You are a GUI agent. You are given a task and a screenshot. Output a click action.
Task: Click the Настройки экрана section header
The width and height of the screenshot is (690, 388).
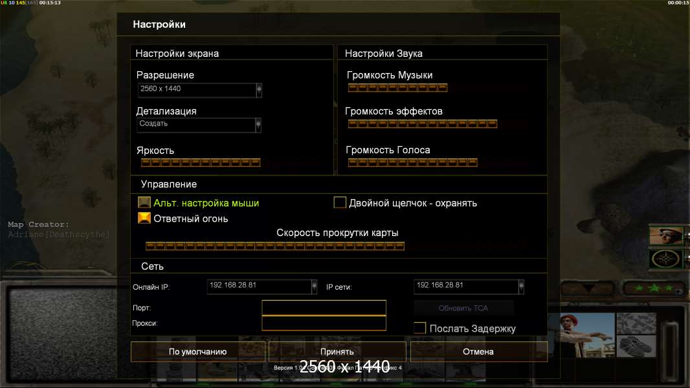pyautogui.click(x=177, y=54)
